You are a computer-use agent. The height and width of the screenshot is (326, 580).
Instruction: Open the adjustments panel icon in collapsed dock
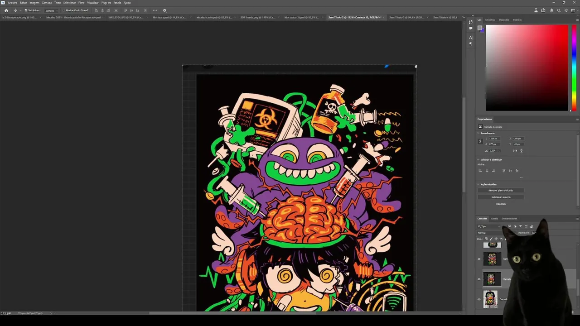coord(471,22)
